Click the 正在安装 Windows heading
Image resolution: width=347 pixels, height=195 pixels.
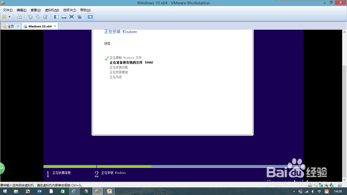tap(121, 32)
